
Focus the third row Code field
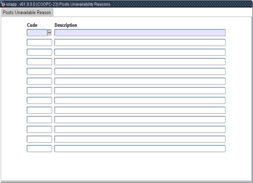tap(39, 52)
